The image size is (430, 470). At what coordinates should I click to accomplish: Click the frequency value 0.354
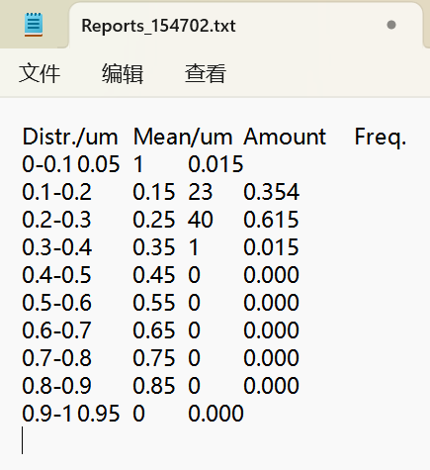click(x=272, y=192)
